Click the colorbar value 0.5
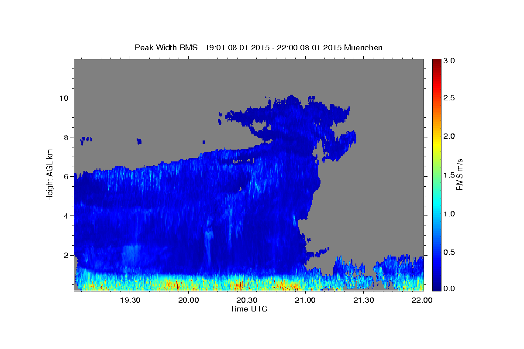Image resolution: width=524 pixels, height=349 pixels. (449, 252)
